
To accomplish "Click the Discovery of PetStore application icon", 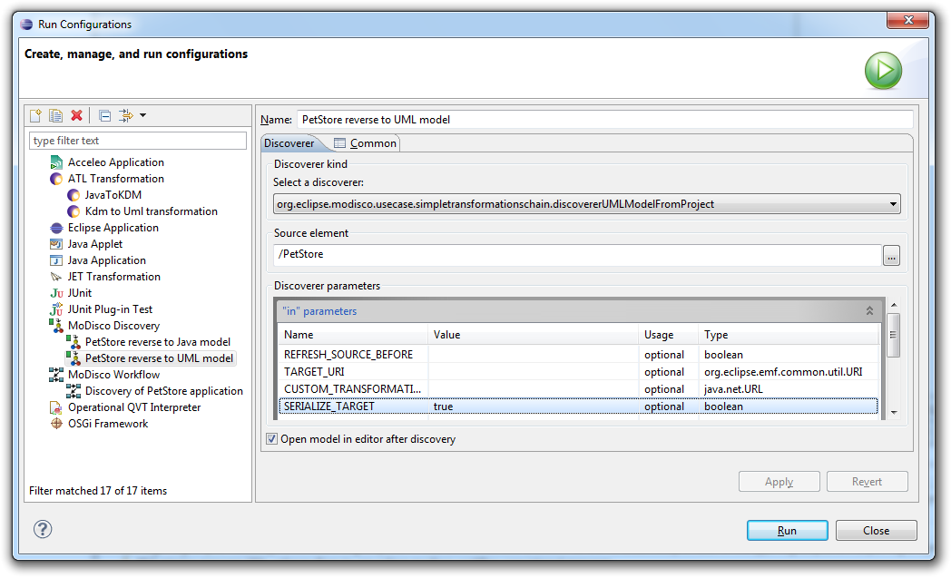I will (x=74, y=391).
